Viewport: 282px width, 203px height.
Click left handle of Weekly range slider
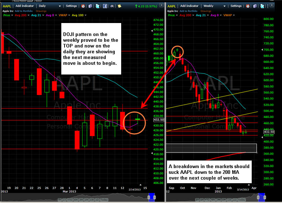(x=258, y=197)
